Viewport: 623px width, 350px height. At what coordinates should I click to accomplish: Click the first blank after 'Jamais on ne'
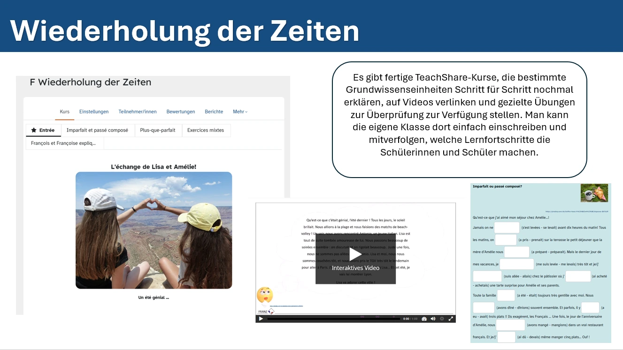tap(507, 228)
